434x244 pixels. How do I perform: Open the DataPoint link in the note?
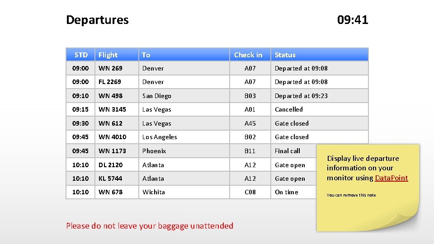coord(392,178)
